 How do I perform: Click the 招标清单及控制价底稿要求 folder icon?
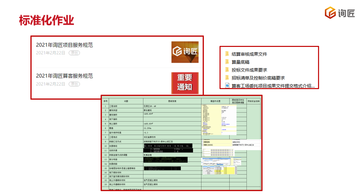(227, 78)
